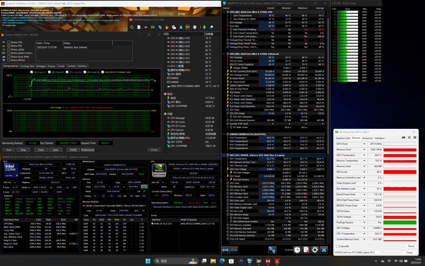Viewport: 425px width, 266px height.
Task: Open GPU selector dropdown in GPU-Z
Action: [x=358, y=253]
